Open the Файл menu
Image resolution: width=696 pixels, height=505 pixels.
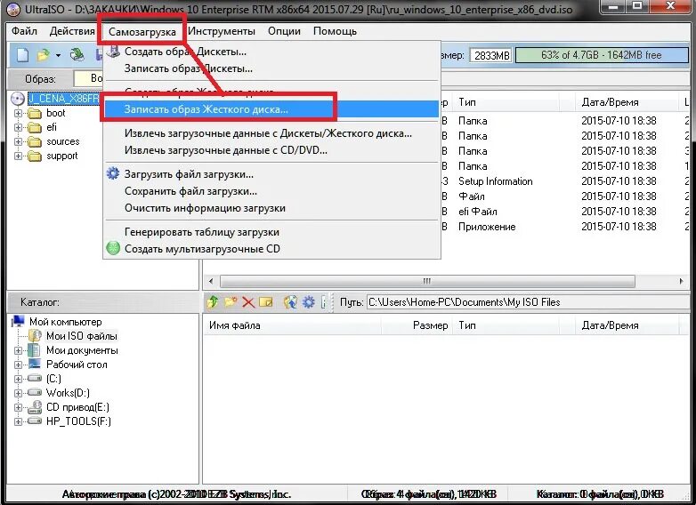(24, 31)
